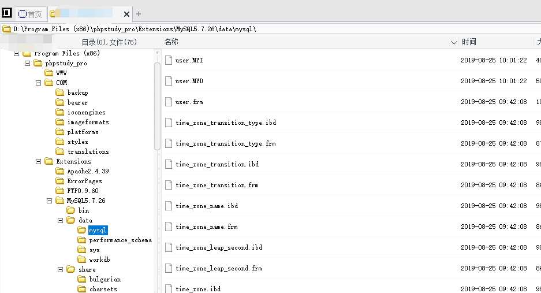Click file icon of time_zone_name.ibd
Screen dimensions: 541x293
tap(169, 206)
